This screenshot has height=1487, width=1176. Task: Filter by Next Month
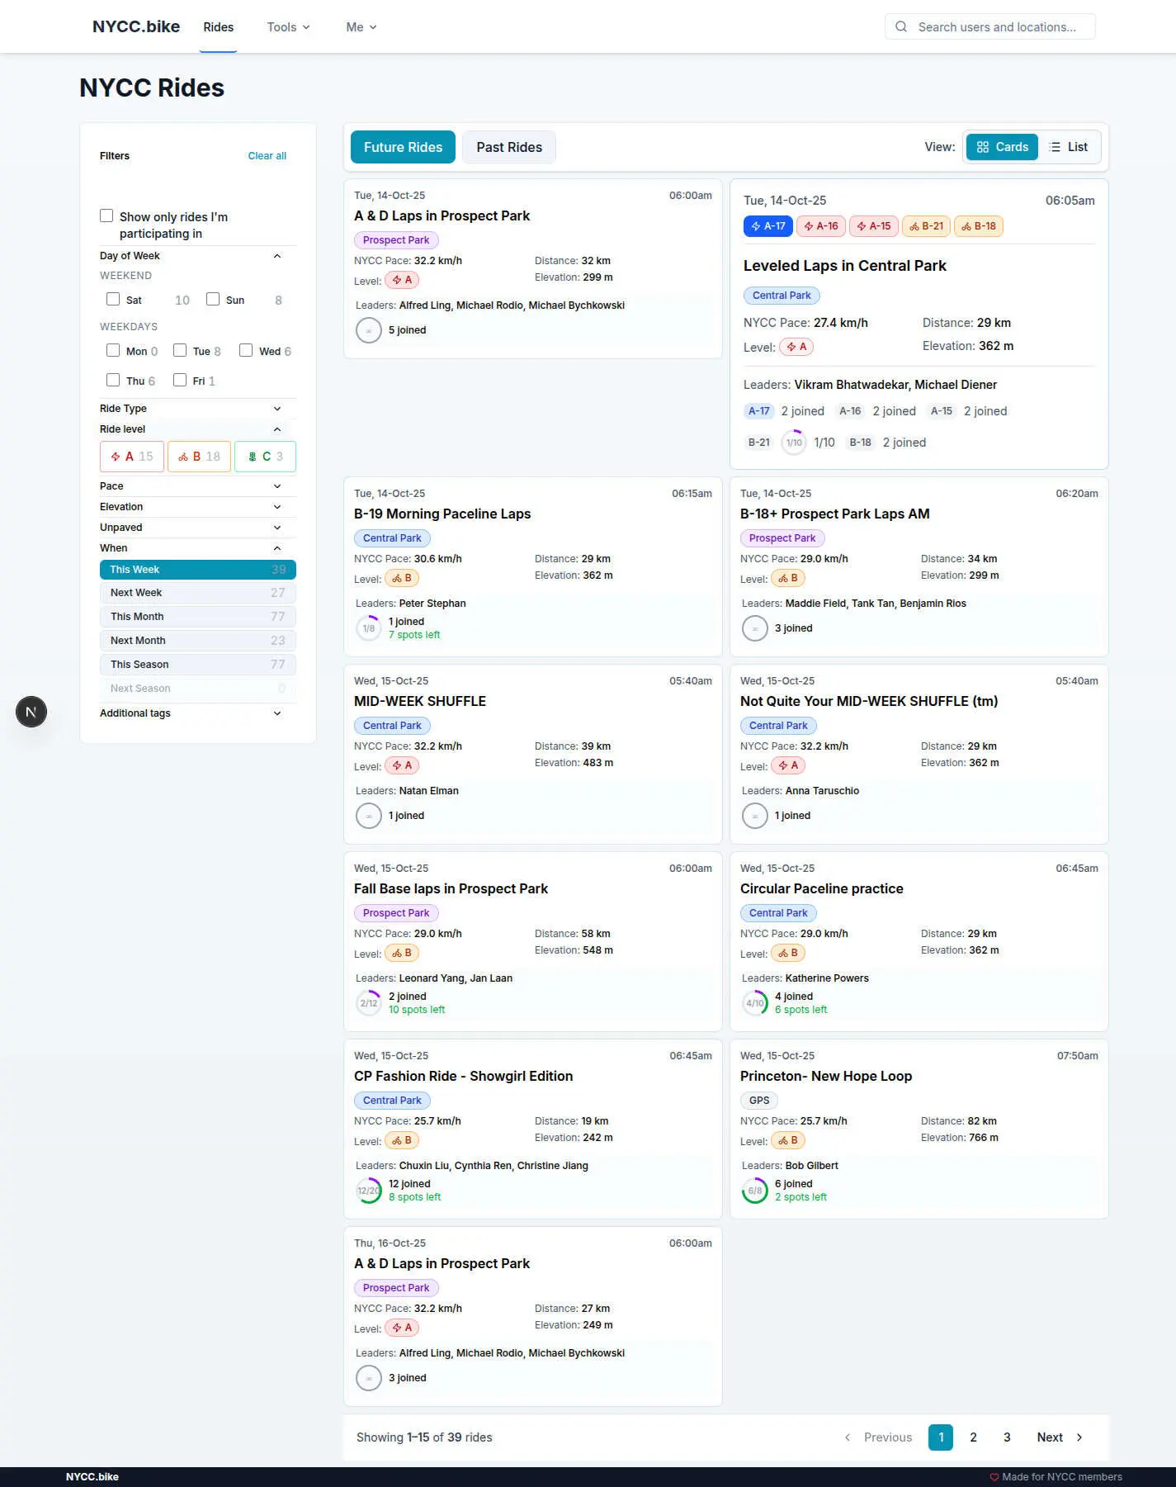pyautogui.click(x=197, y=641)
